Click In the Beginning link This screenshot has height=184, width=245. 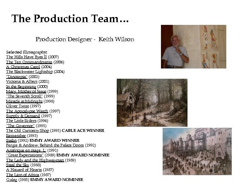[x=21, y=87]
